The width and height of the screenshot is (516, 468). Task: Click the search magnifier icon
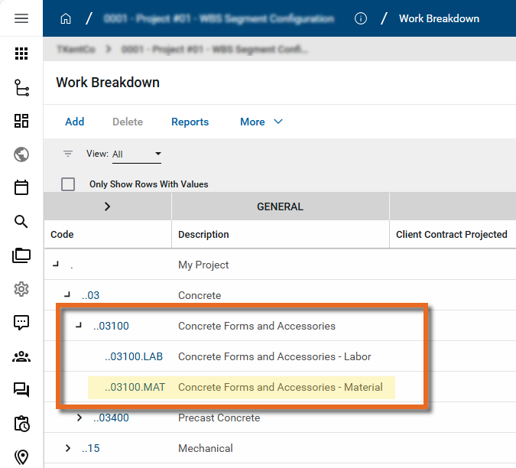[21, 222]
